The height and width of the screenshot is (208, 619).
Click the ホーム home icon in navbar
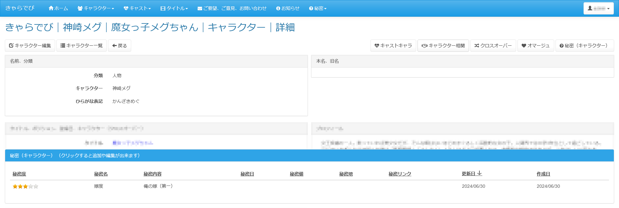58,8
